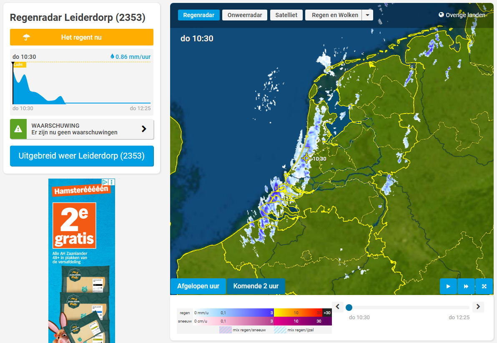Show the Afgelopen uur radar
The width and height of the screenshot is (497, 343).
click(198, 286)
